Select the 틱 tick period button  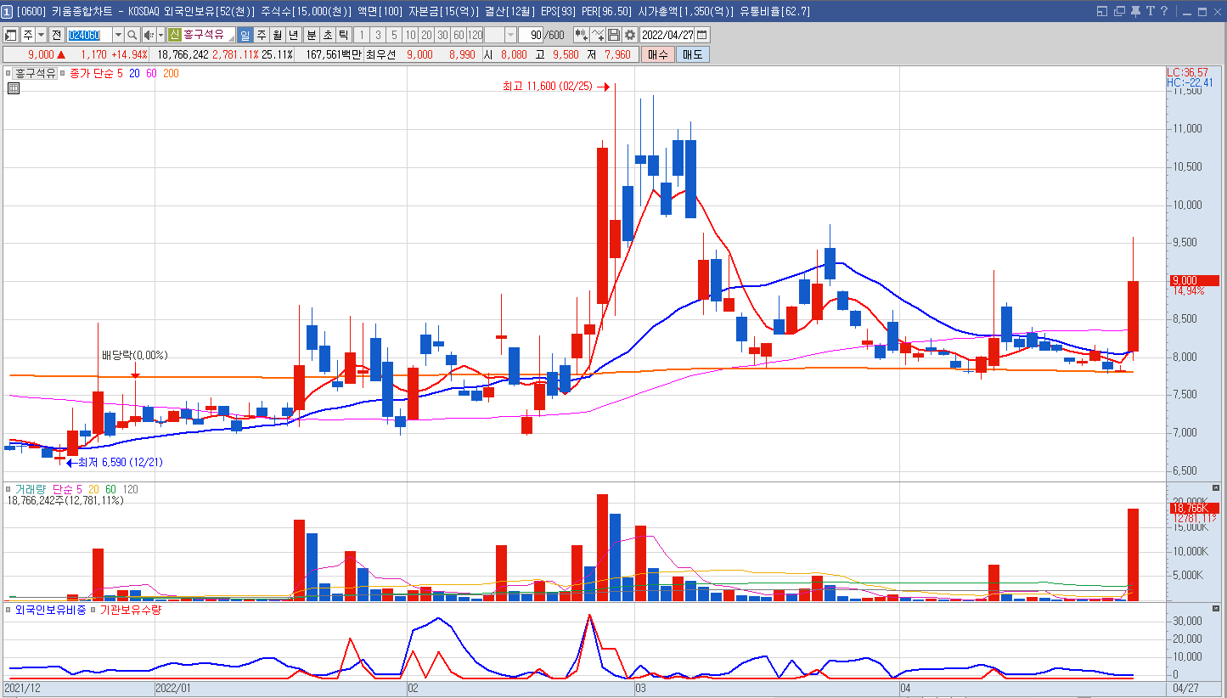(x=343, y=35)
